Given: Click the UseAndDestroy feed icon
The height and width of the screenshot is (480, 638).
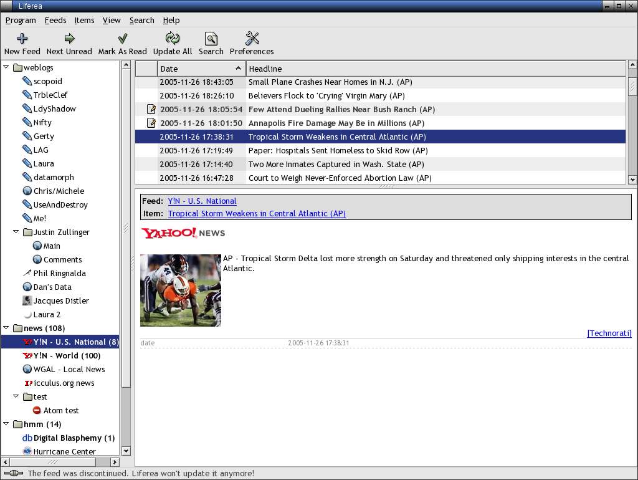Looking at the screenshot, I should tap(27, 204).
